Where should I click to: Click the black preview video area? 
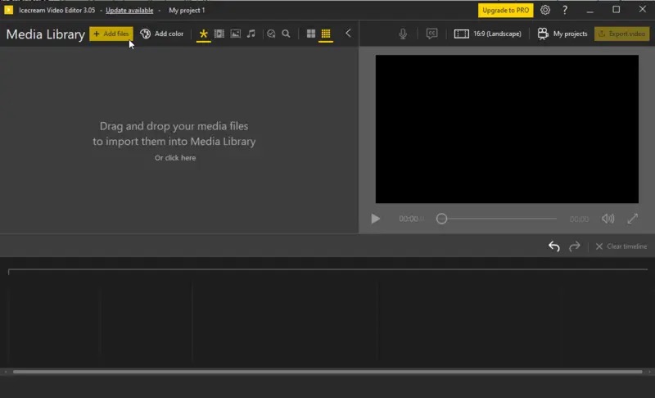[507, 129]
